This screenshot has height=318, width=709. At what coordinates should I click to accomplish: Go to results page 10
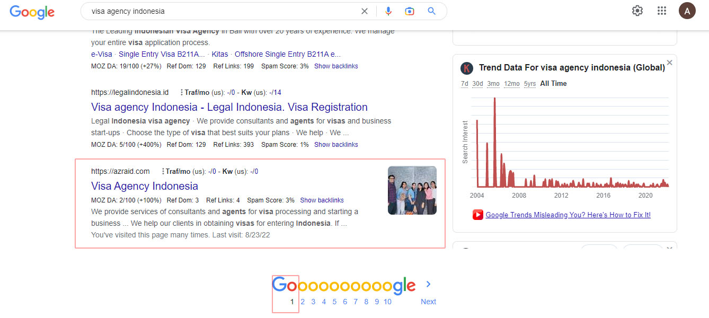(388, 302)
